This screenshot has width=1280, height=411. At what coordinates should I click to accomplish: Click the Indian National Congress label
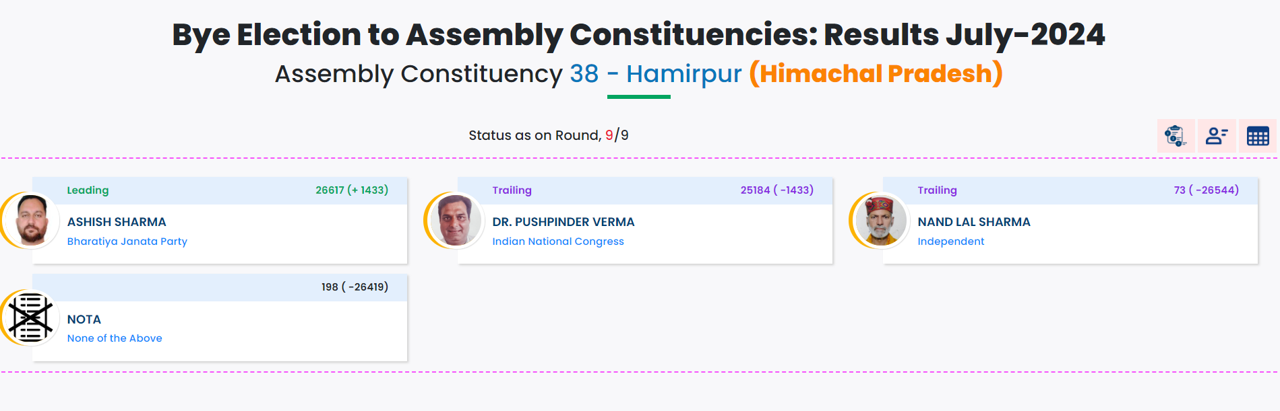pos(558,241)
